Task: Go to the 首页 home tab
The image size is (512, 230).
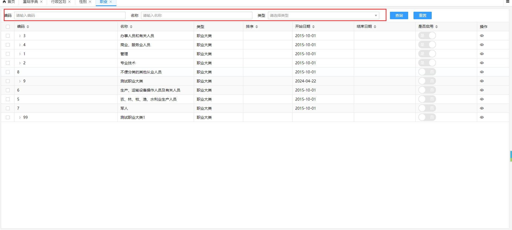Action: 9,2
